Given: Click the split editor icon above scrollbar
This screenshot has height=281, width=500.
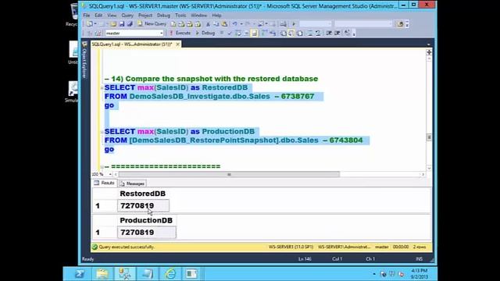Looking at the screenshot, I should [429, 52].
